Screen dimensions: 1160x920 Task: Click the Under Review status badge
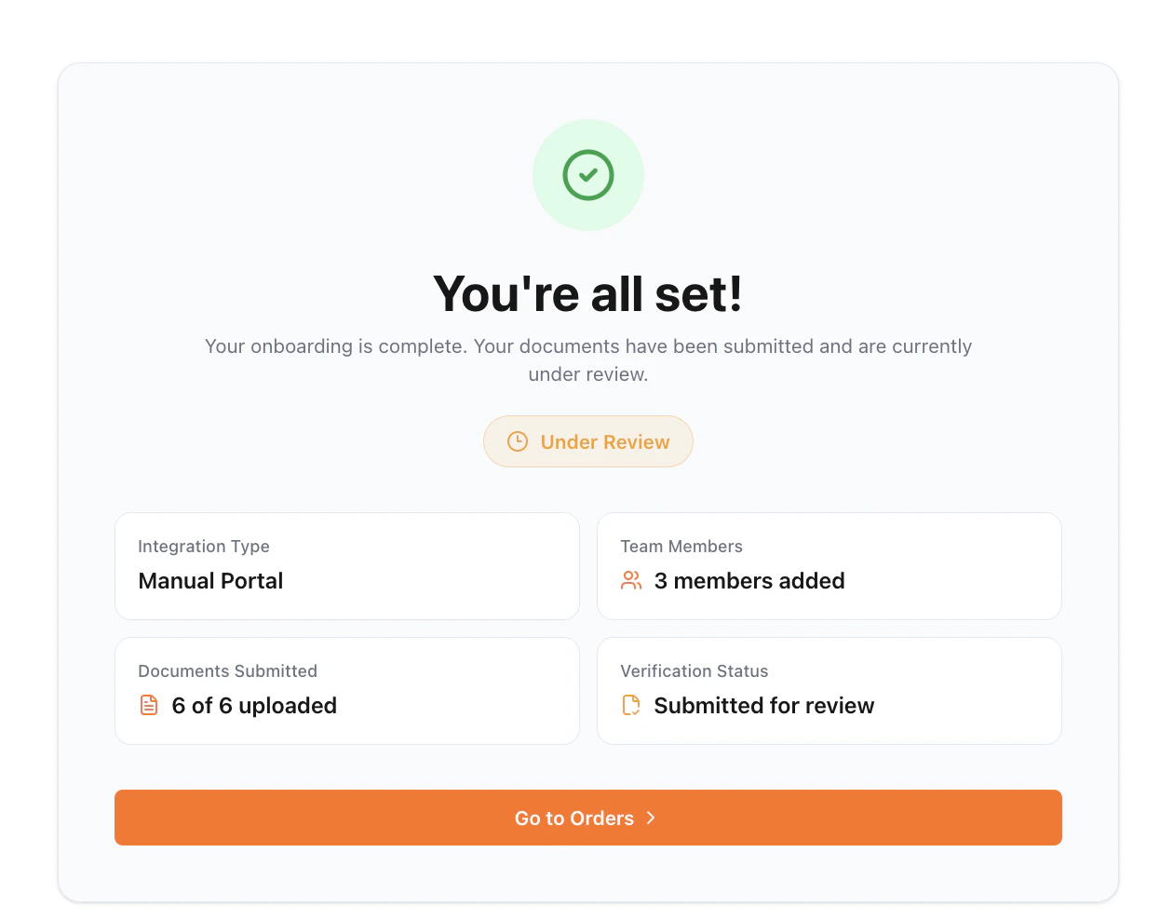(x=588, y=441)
